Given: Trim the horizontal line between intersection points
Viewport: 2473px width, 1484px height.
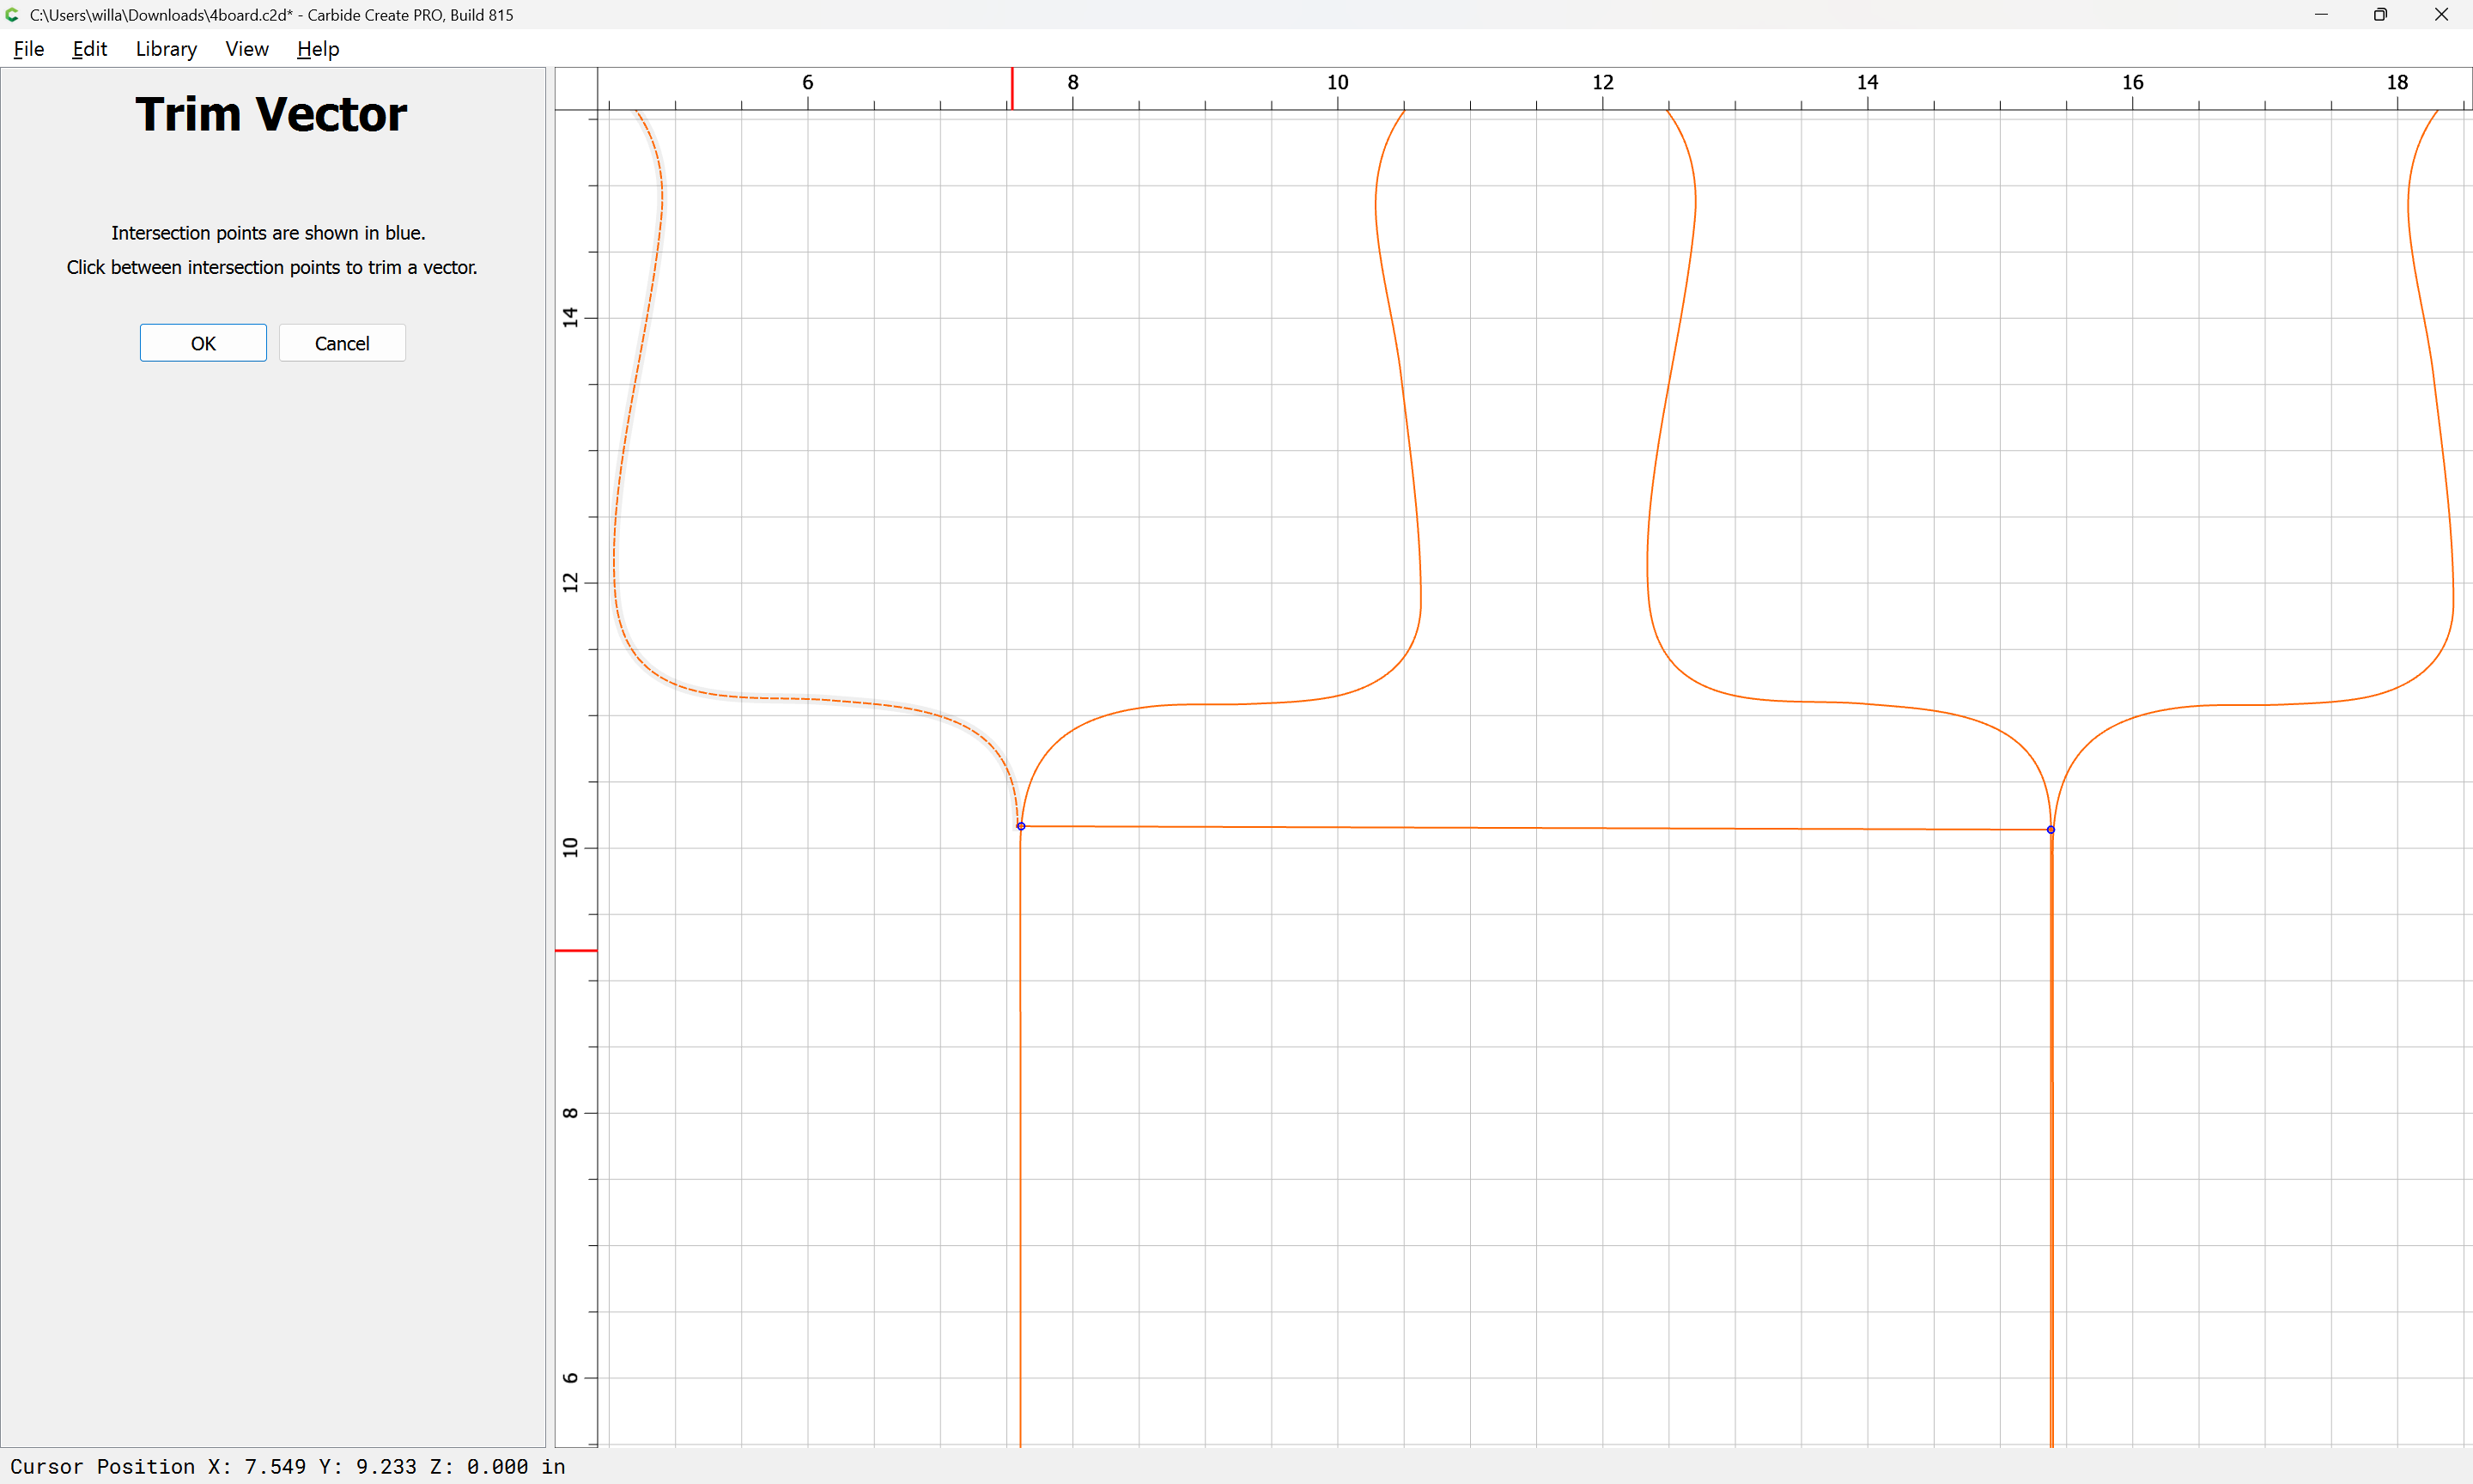Looking at the screenshot, I should pyautogui.click(x=1535, y=828).
